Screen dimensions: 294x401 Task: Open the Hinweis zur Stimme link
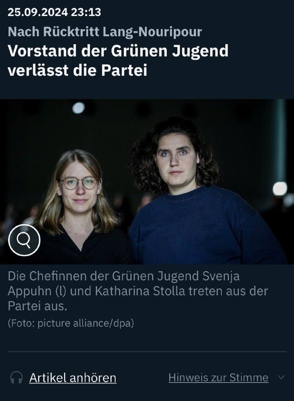(x=218, y=377)
